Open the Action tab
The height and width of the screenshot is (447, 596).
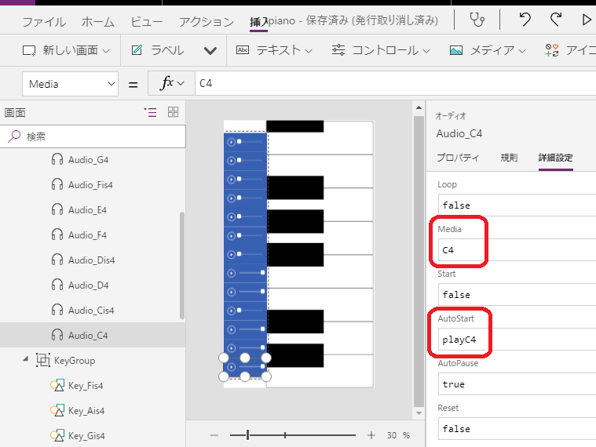207,22
